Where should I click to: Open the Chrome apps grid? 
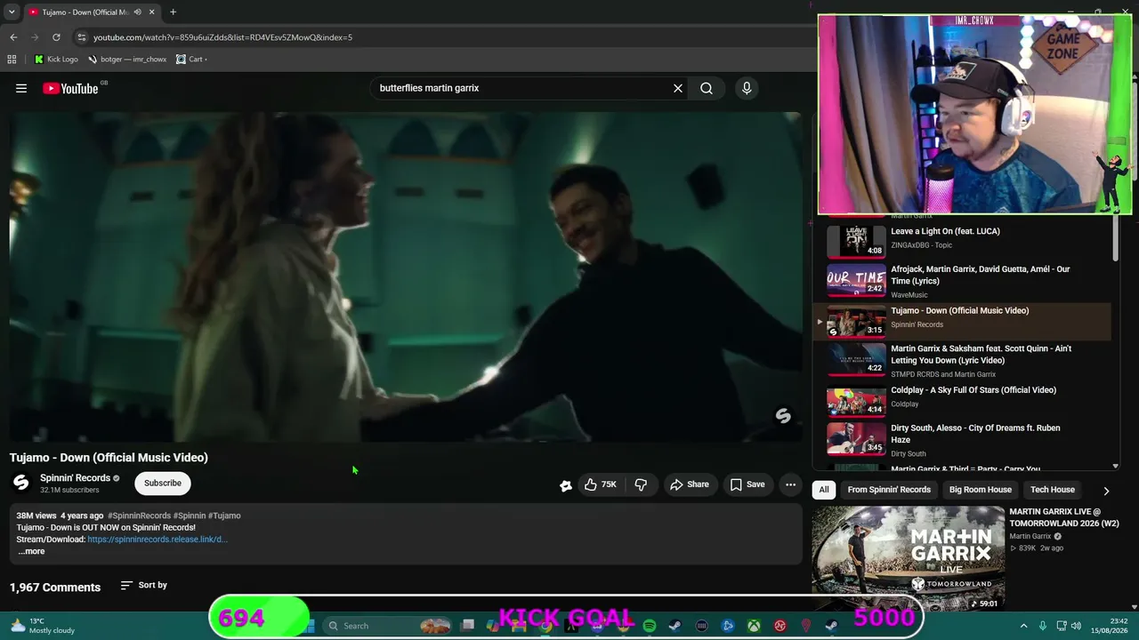tap(12, 60)
